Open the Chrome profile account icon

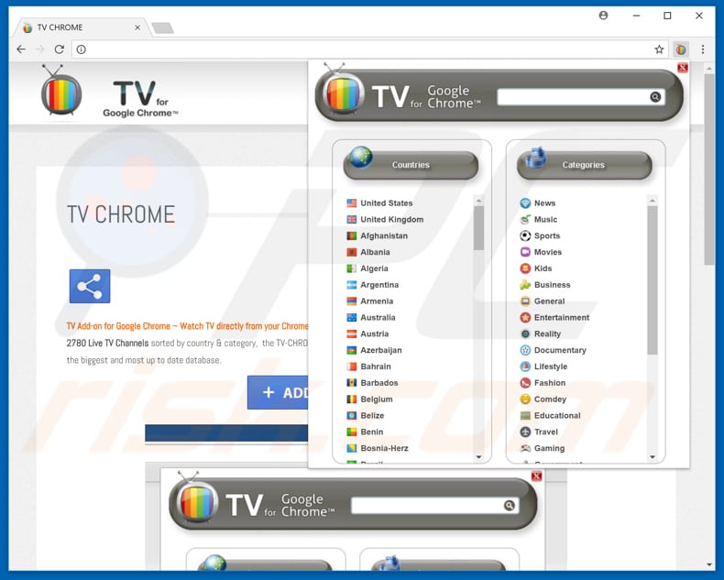[x=603, y=16]
